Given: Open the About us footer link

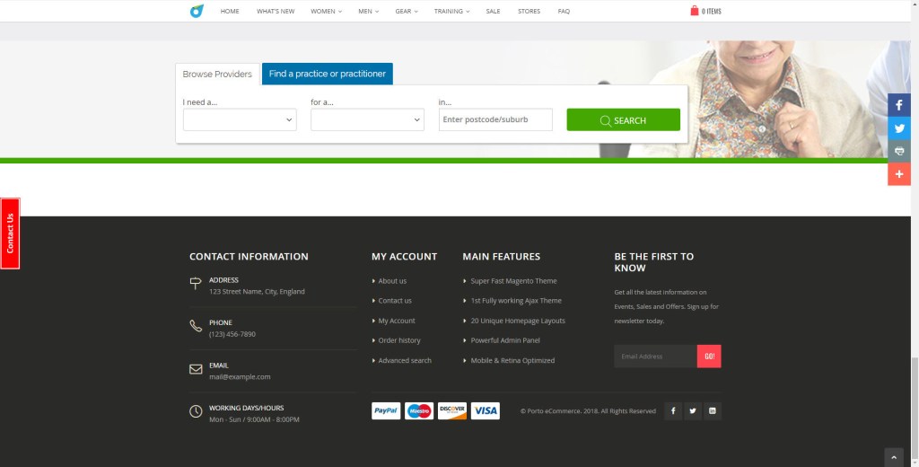Looking at the screenshot, I should click(x=392, y=281).
